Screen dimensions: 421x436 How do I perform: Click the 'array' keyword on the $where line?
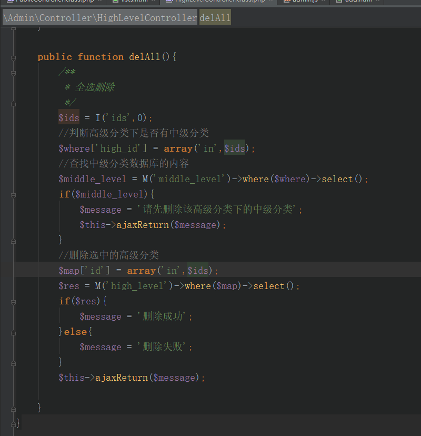pyautogui.click(x=178, y=148)
